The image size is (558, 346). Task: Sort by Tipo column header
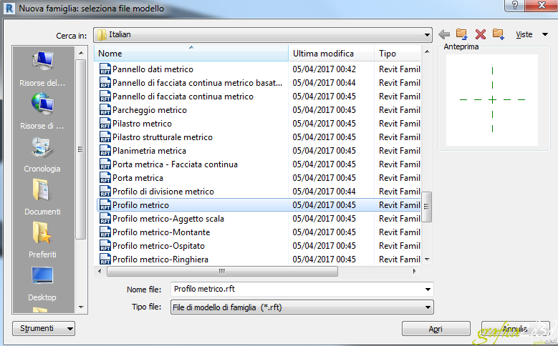tap(398, 54)
